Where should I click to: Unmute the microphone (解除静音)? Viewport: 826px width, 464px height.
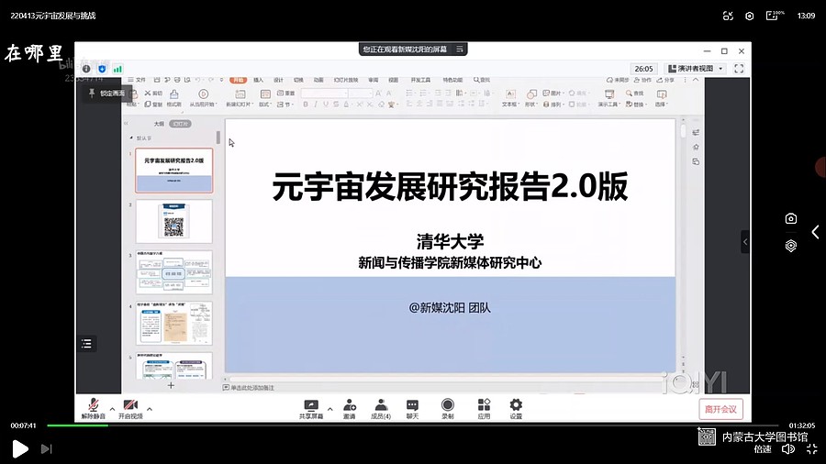[94, 408]
